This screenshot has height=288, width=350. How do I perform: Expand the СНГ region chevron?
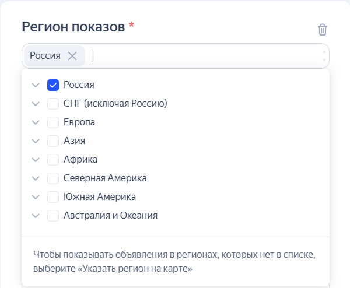pyautogui.click(x=36, y=104)
